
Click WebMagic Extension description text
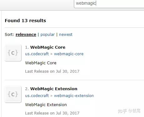tap(46, 105)
